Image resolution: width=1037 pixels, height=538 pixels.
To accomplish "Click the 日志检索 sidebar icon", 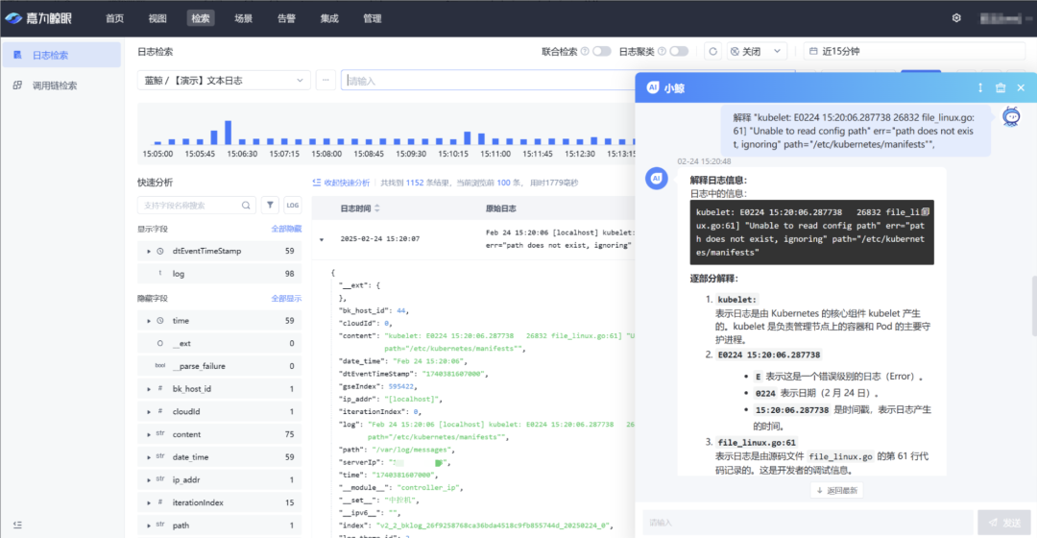I will tap(18, 55).
